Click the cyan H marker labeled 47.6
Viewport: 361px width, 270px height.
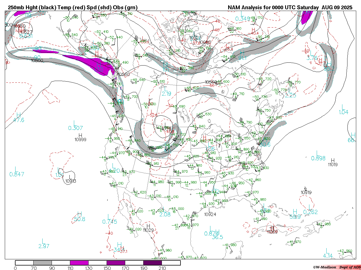(x=19, y=115)
